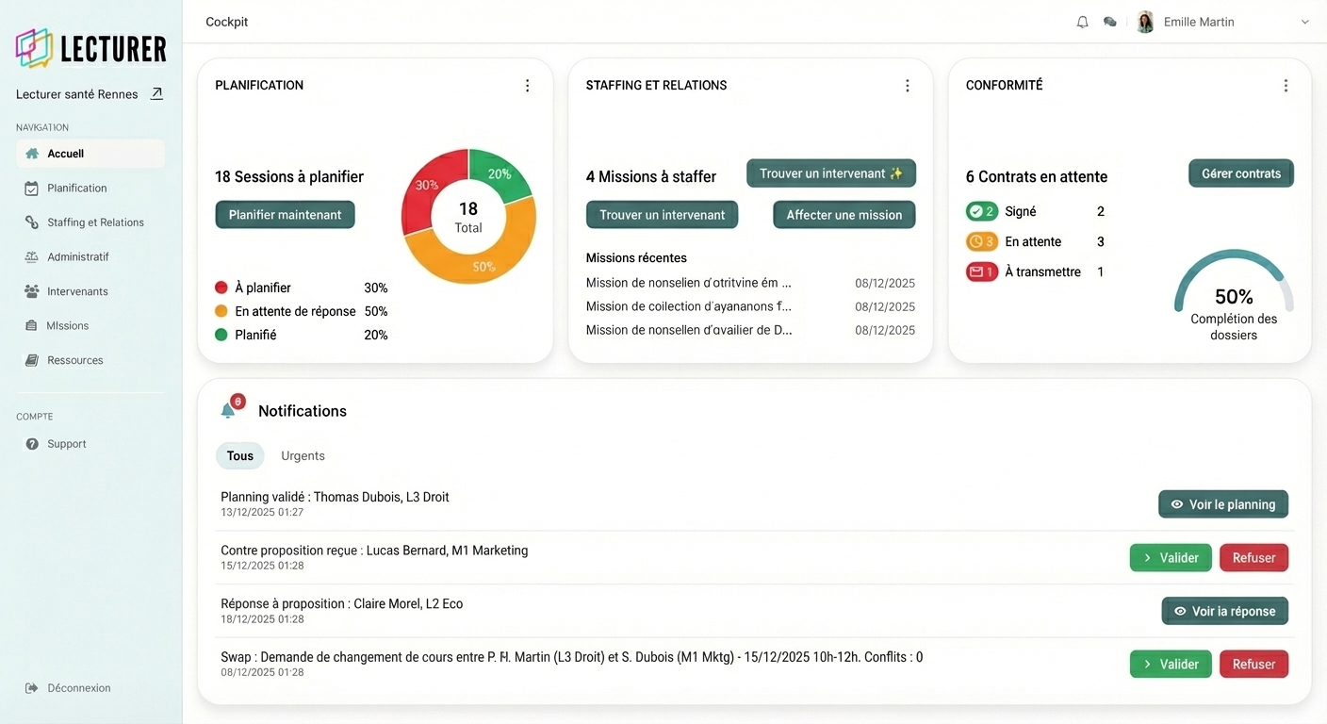
Task: Click the Lecturer logo
Action: pos(90,47)
